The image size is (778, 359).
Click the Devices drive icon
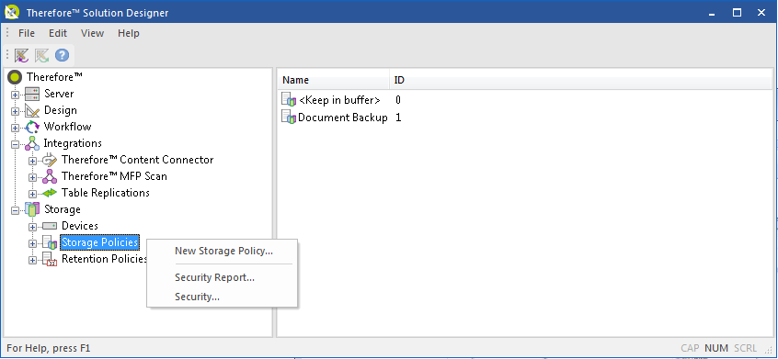coord(50,226)
